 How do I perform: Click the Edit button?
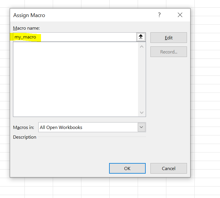pyautogui.click(x=168, y=38)
